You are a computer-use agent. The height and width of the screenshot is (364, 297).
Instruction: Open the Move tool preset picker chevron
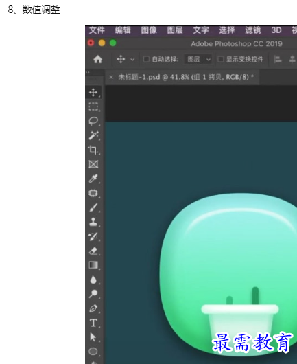pyautogui.click(x=132, y=60)
